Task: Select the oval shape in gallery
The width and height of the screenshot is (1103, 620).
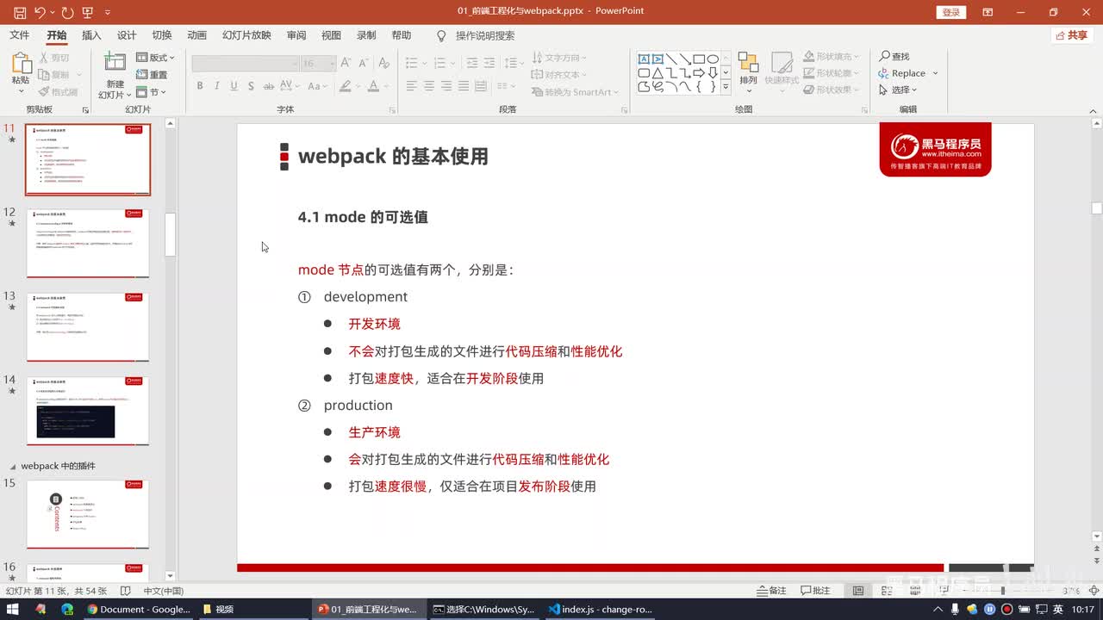Action: [713, 59]
